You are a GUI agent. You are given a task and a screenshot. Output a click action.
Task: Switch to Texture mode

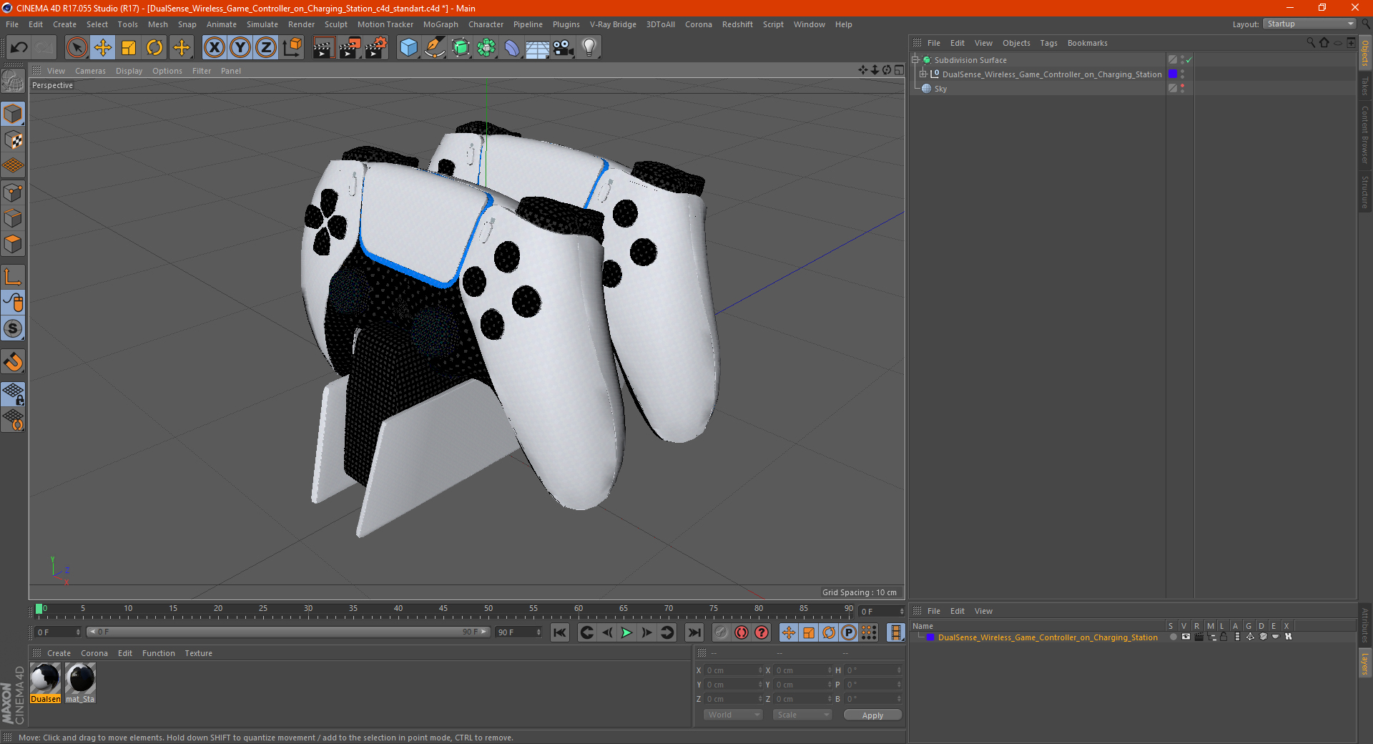pos(13,139)
